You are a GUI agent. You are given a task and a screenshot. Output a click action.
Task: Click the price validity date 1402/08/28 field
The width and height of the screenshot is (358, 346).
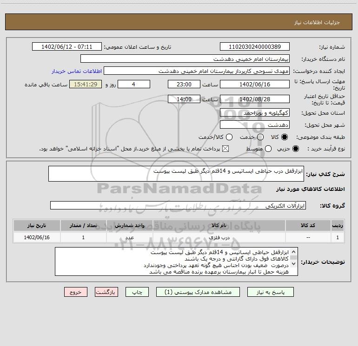coord(255,99)
